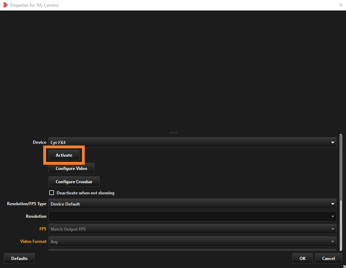Viewport: 346px width, 268px height.
Task: Enable Deactivate when not showing checkbox
Action: click(x=52, y=193)
